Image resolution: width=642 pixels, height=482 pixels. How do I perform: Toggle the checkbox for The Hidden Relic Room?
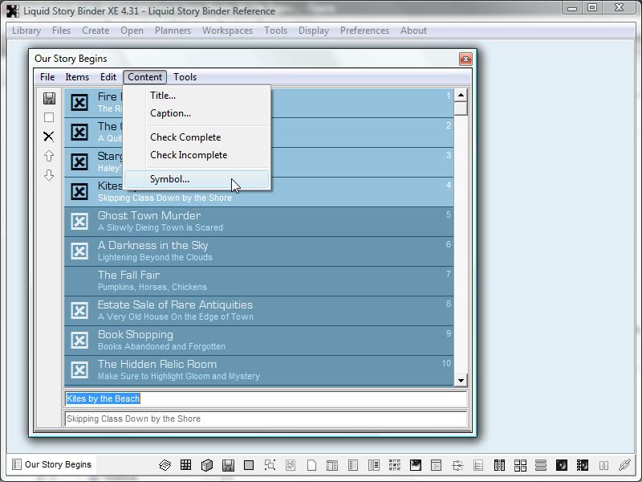(x=79, y=370)
